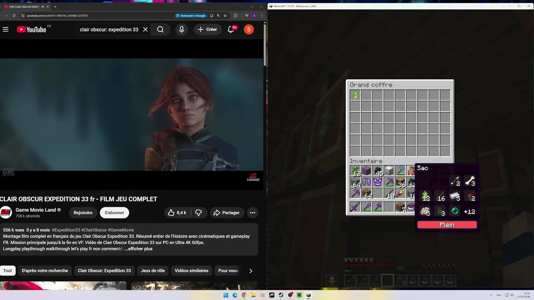
Task: Open Steam from the taskbar
Action: [281, 295]
